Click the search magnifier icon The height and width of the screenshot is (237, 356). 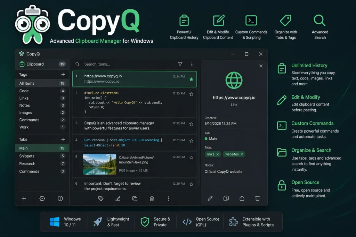click(x=78, y=64)
